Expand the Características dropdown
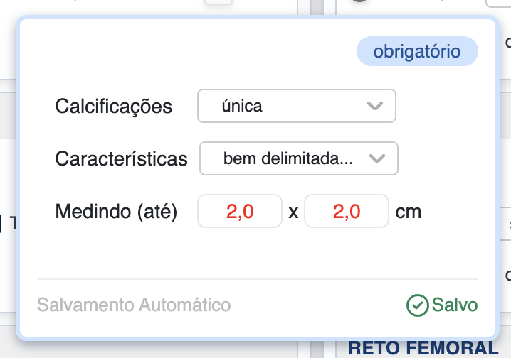Image resolution: width=511 pixels, height=358 pixels. [x=298, y=158]
